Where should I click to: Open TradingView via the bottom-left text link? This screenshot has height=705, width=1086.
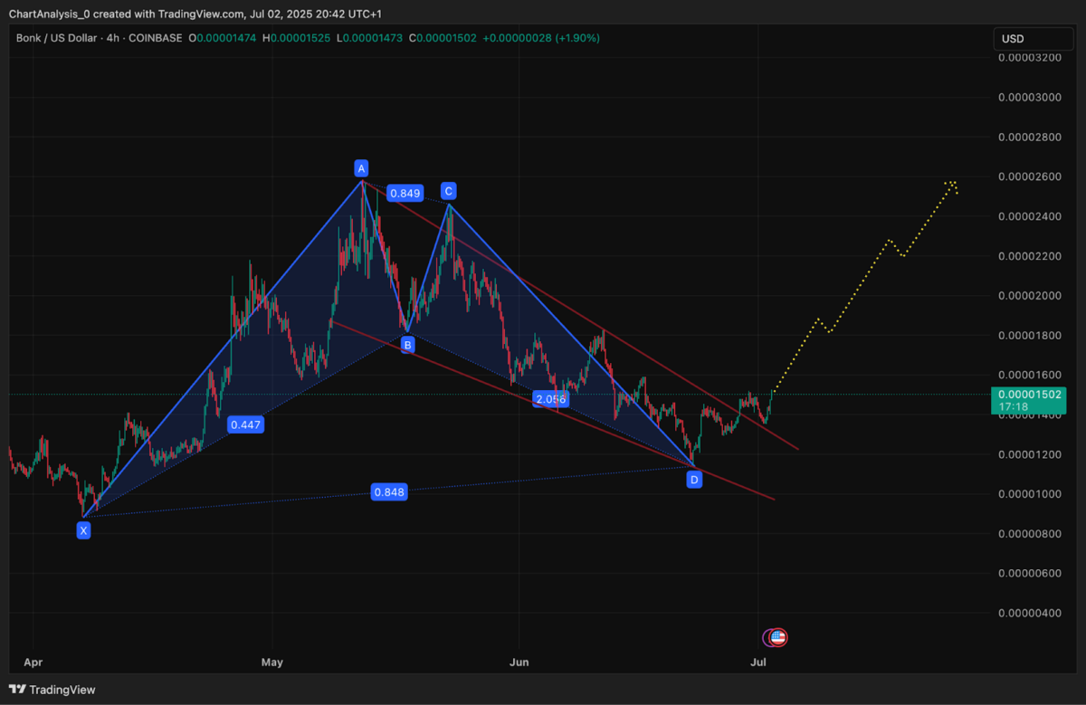(x=63, y=690)
